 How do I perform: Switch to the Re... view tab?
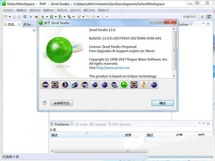click(28, 24)
